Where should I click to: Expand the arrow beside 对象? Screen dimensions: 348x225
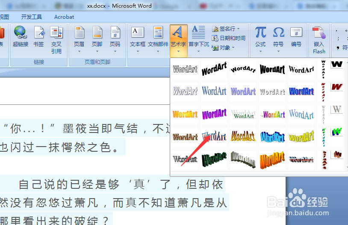(x=233, y=48)
